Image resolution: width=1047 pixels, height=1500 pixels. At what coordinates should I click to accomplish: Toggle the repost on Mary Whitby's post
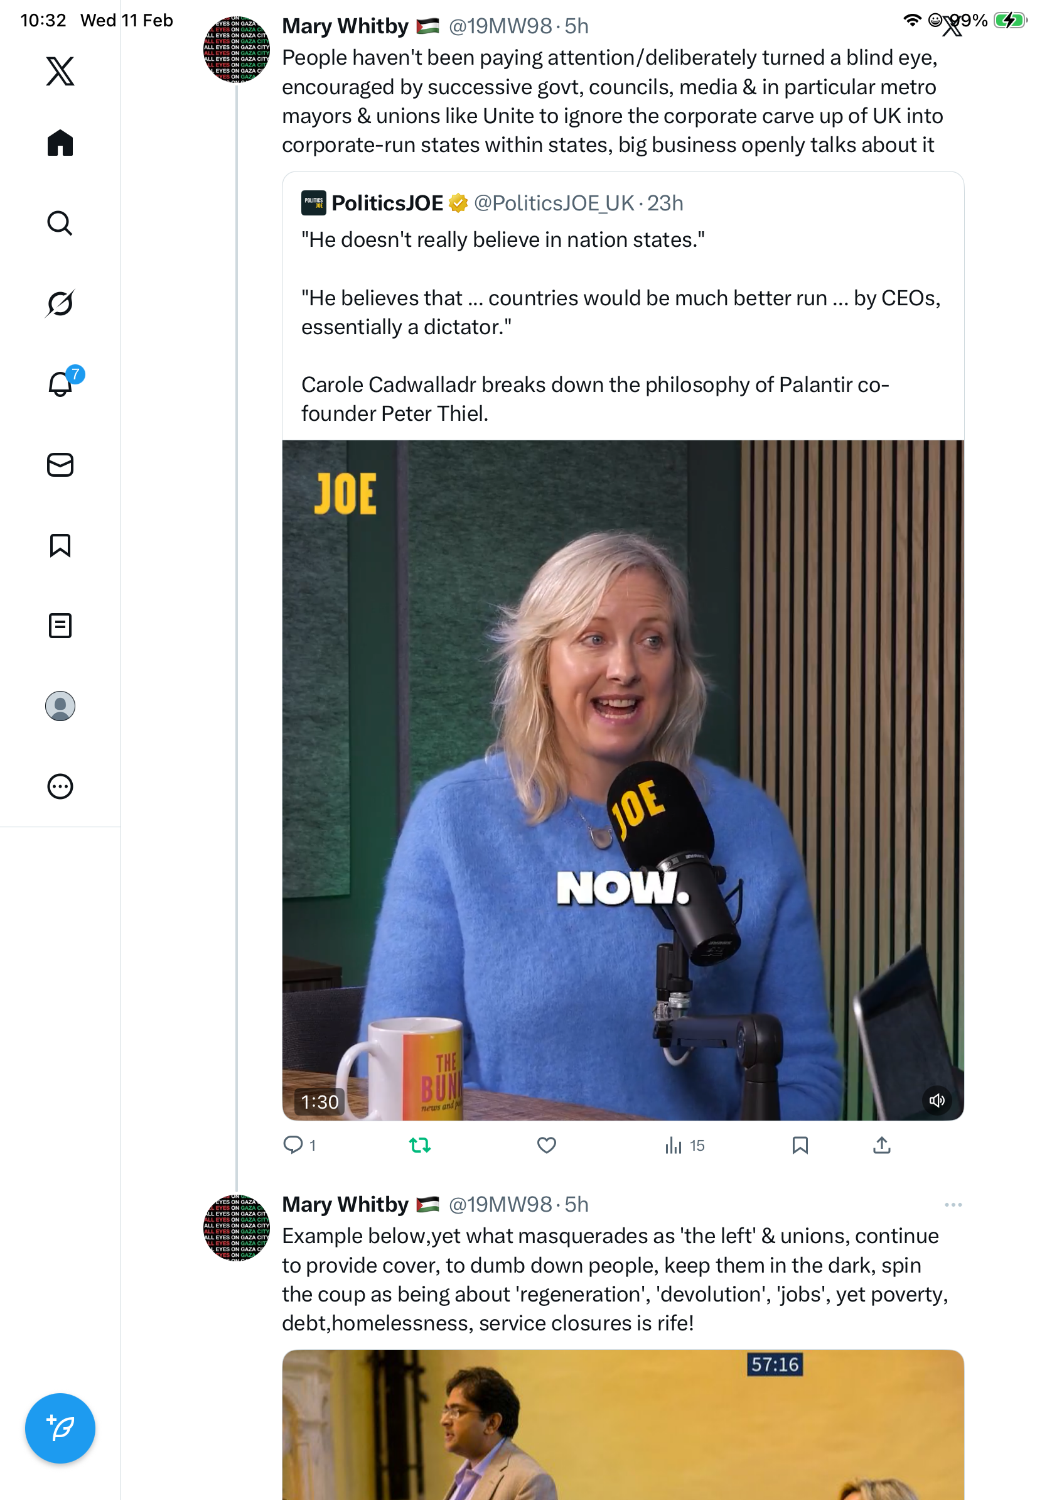pyautogui.click(x=420, y=1144)
